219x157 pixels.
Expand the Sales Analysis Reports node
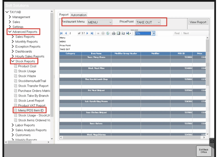(x=13, y=130)
